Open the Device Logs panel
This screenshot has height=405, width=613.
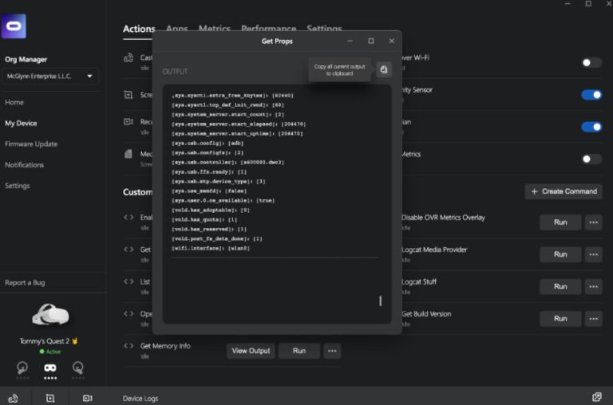pos(140,398)
